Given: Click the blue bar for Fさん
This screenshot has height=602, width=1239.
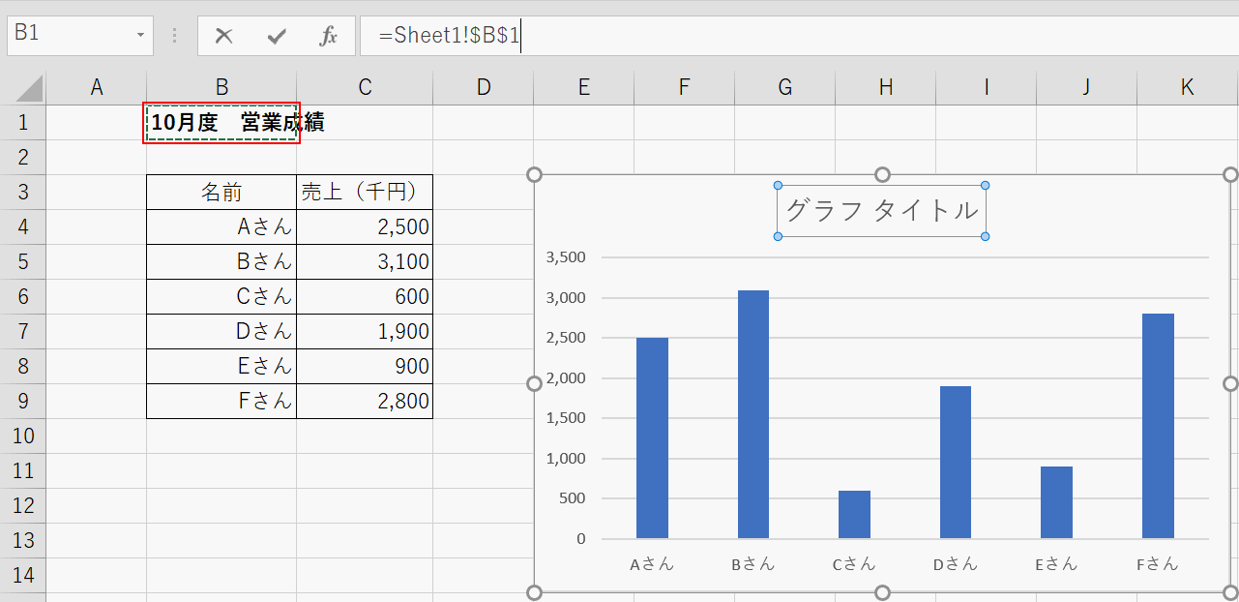Looking at the screenshot, I should click(1158, 426).
